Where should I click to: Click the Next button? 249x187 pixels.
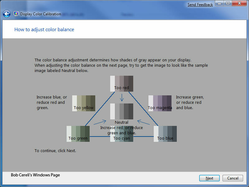209,178
